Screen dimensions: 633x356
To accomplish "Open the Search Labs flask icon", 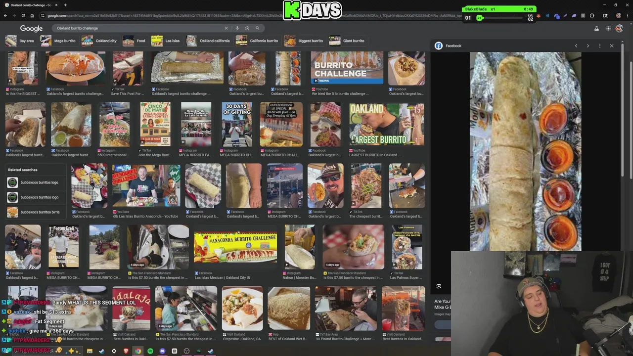I will [596, 29].
